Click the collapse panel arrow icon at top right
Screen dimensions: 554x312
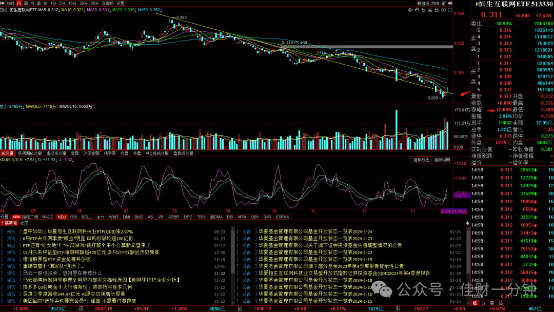450,3
